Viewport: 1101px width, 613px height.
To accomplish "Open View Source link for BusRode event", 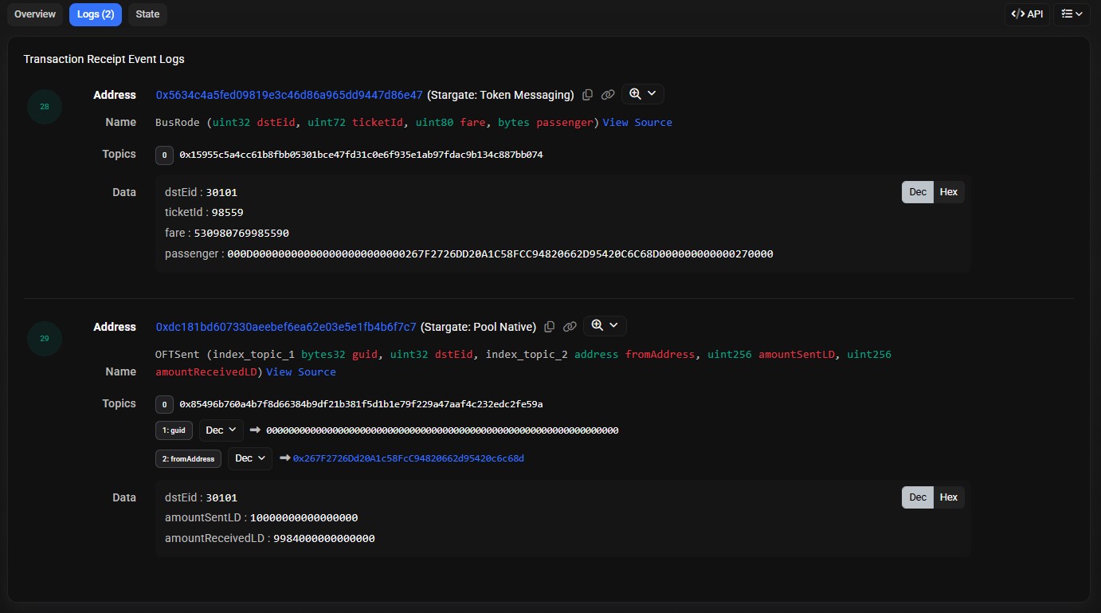I will 637,123.
